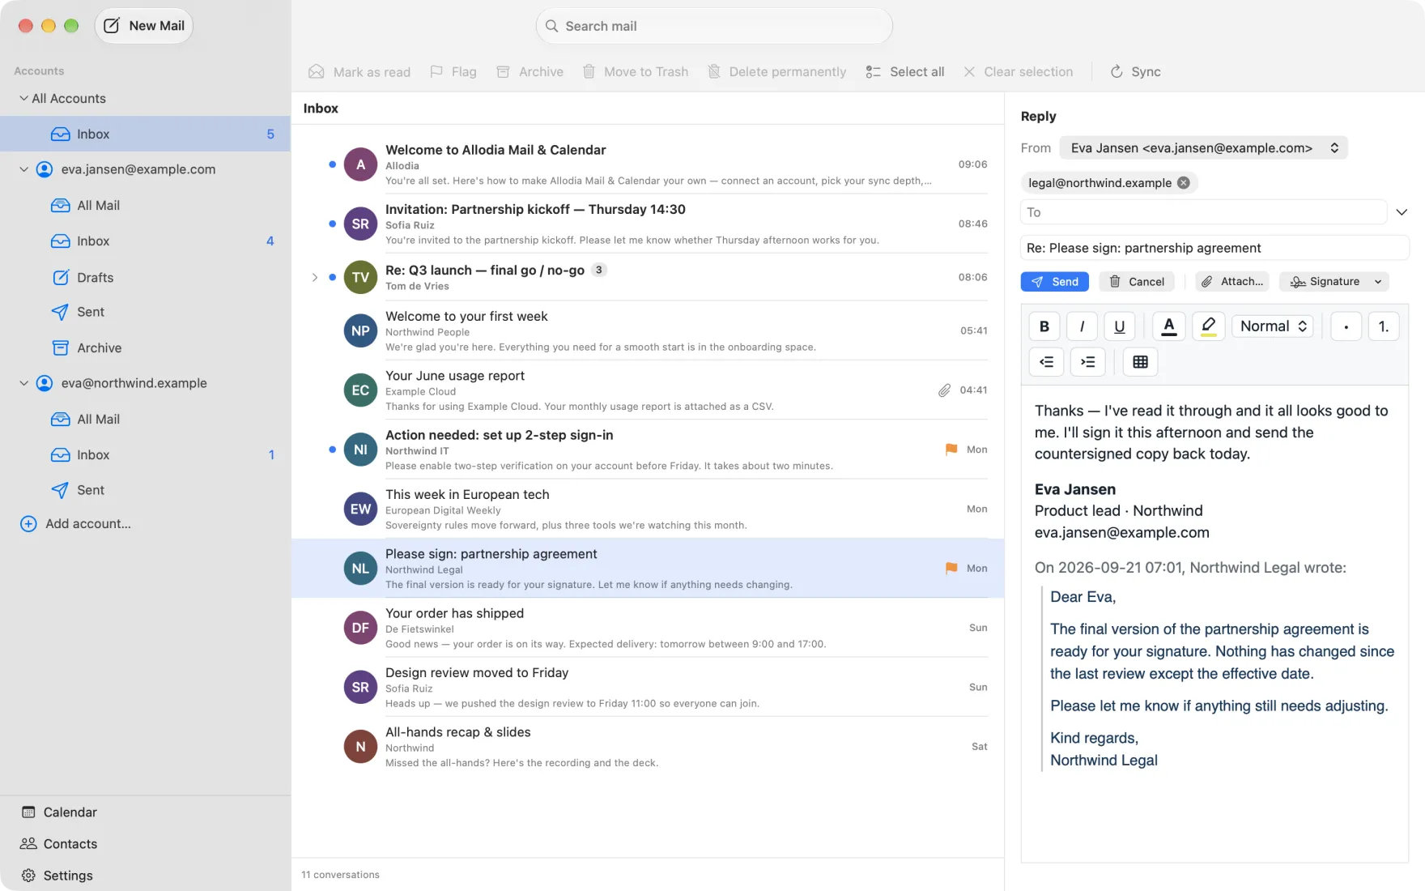Click Delete permanently
This screenshot has height=891, width=1425.
776,72
